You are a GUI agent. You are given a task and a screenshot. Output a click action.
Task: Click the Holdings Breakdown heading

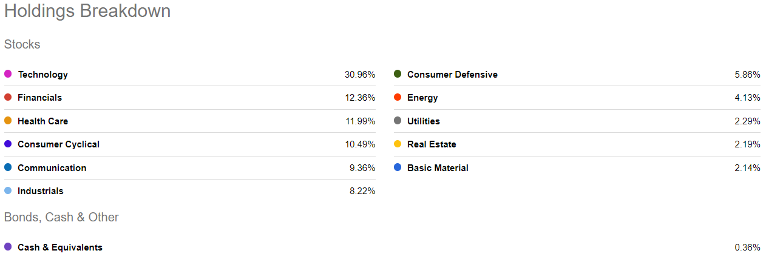[x=87, y=11]
